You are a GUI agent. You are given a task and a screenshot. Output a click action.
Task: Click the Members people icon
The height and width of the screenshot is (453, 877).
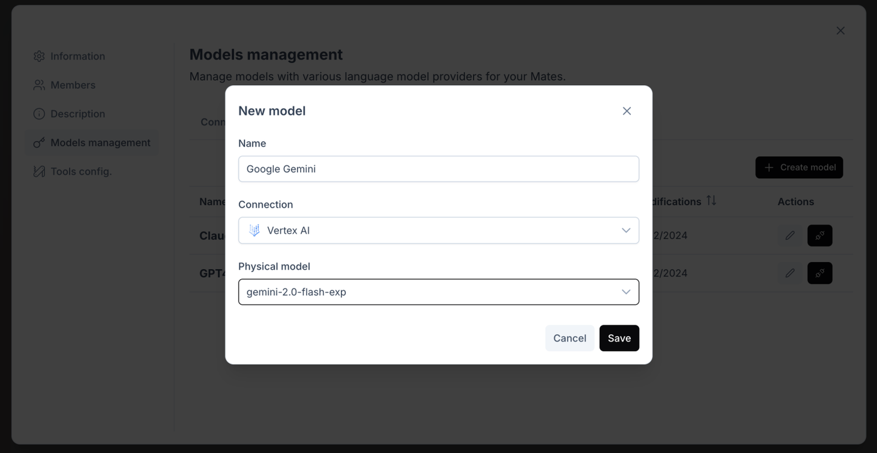39,85
